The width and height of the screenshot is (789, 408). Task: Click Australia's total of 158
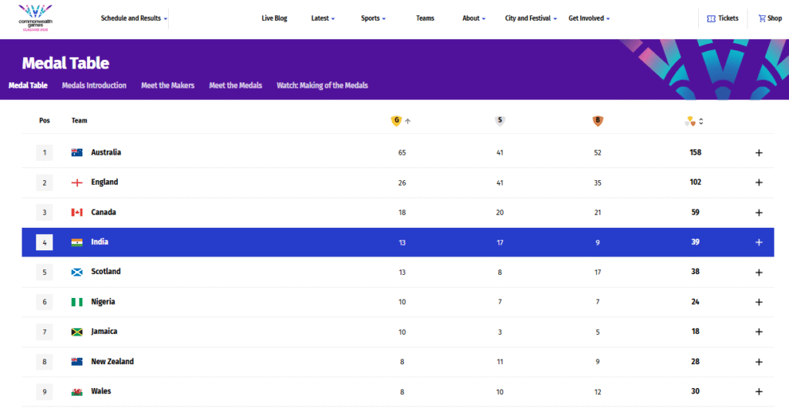pos(696,152)
